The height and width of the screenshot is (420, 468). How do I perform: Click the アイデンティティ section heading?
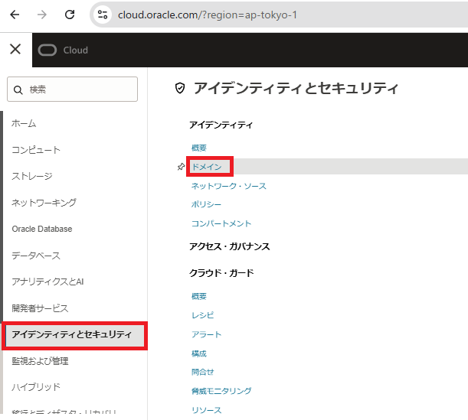click(221, 125)
